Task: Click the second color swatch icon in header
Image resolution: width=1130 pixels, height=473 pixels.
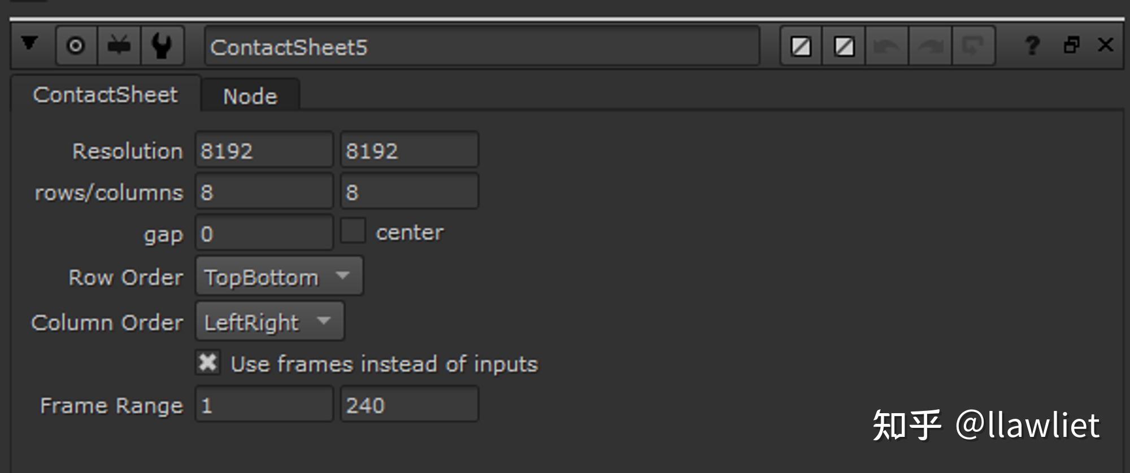Action: pyautogui.click(x=844, y=46)
